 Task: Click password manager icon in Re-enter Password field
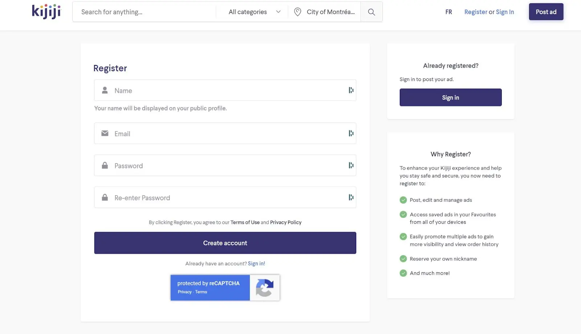pos(351,197)
